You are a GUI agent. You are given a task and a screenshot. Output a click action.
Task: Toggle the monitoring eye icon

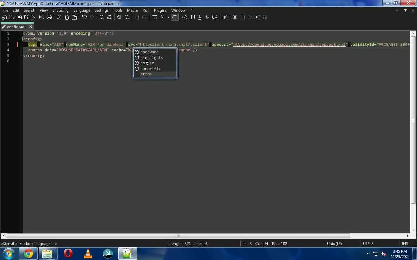tap(225, 17)
